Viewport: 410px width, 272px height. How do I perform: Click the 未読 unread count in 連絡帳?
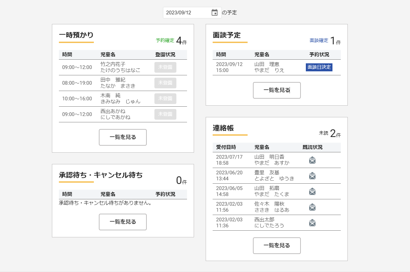[323, 133]
